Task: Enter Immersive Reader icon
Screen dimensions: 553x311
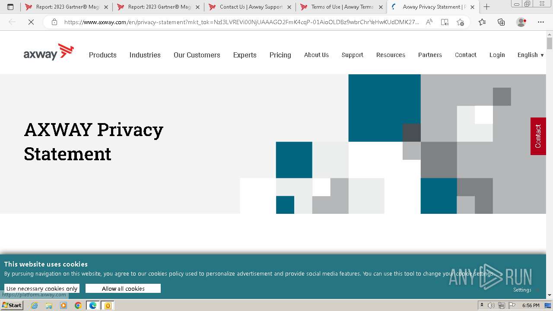Action: tap(445, 22)
